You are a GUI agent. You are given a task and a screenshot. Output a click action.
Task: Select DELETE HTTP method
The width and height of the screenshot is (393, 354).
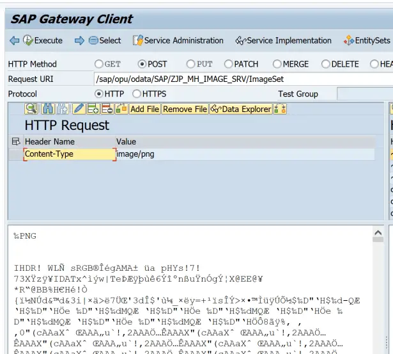click(x=325, y=64)
